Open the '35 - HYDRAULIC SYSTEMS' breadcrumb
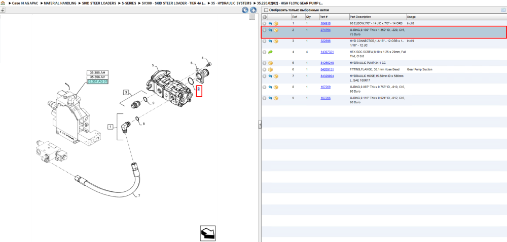This screenshot has height=242, width=507. 231,3
